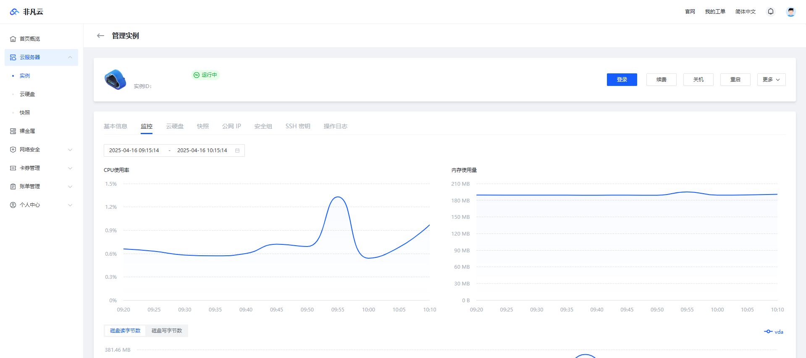Click the start date-time input field
The height and width of the screenshot is (358, 806).
134,150
